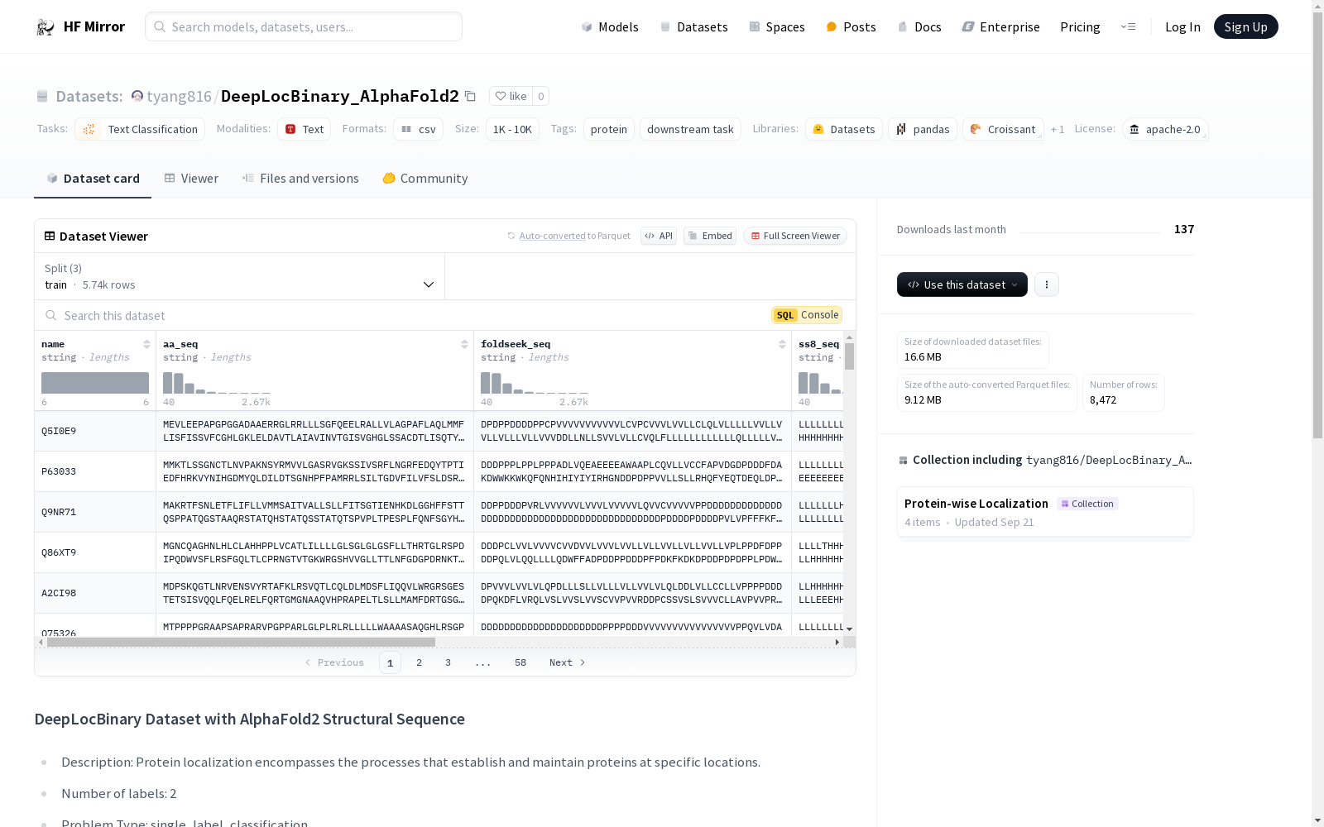The image size is (1324, 827).
Task: Open Datasets in top navigation
Action: [693, 26]
